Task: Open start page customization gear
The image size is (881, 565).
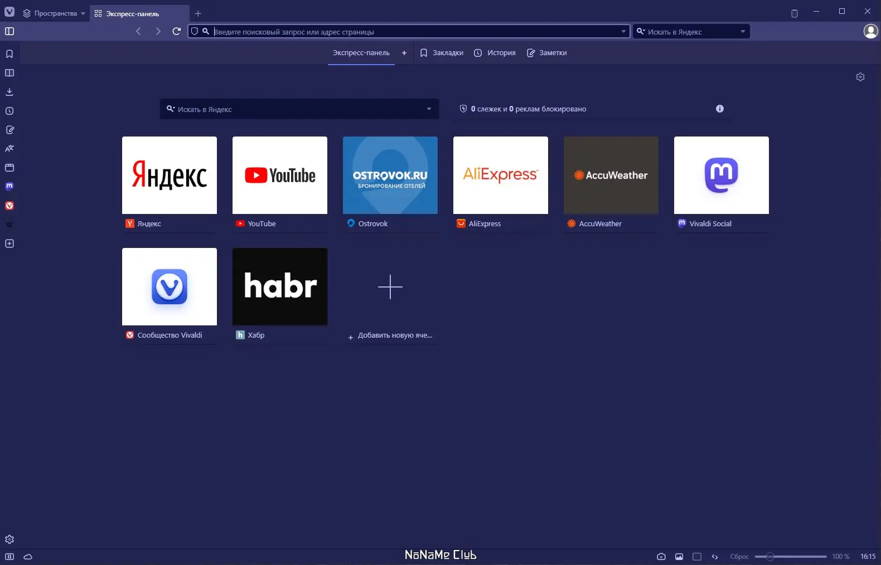Action: tap(860, 77)
